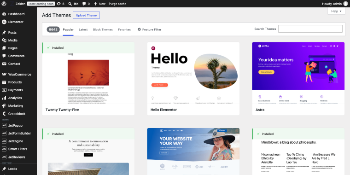The image size is (350, 175).
Task: Click the Add Themes heading
Action: pyautogui.click(x=57, y=15)
